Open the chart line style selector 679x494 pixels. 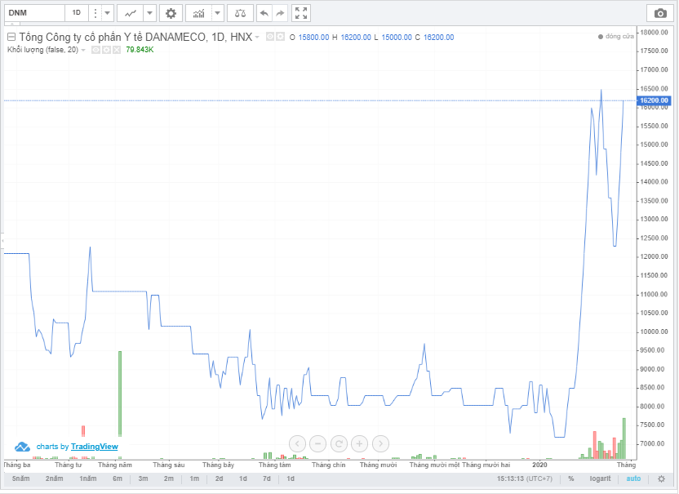click(x=131, y=13)
